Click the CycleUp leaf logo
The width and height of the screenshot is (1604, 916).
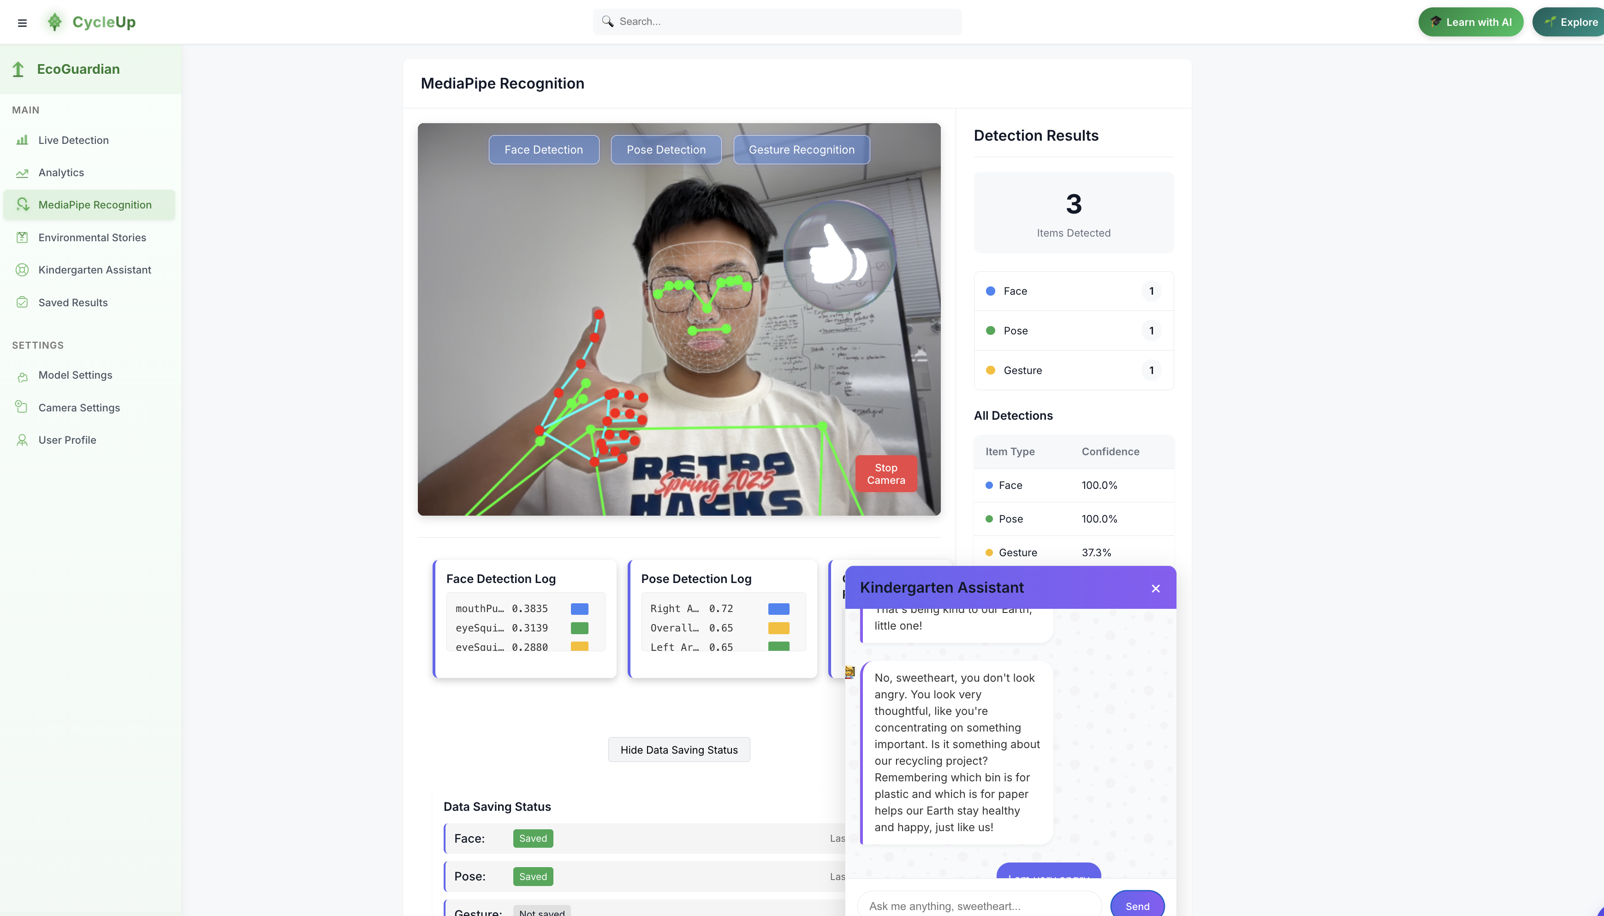[x=55, y=22]
